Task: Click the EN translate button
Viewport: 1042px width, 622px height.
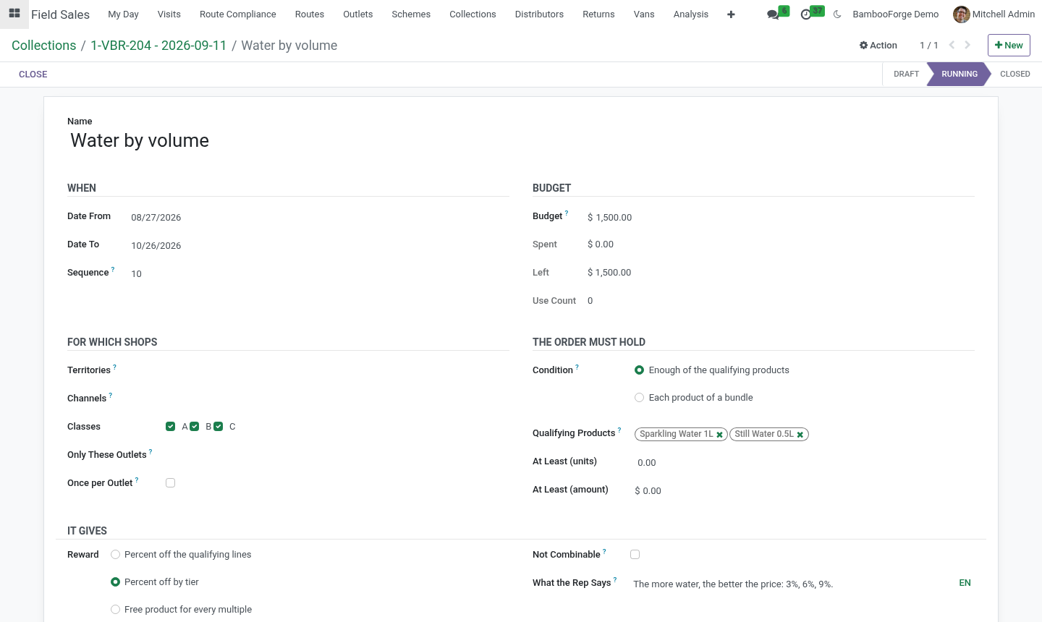Action: (x=965, y=583)
